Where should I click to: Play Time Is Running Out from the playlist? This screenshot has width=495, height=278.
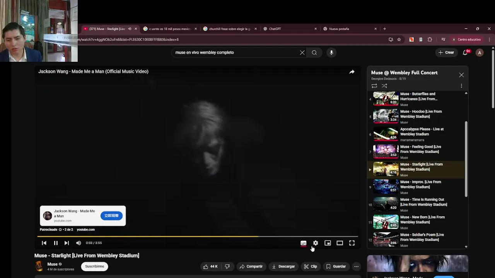tap(416, 205)
